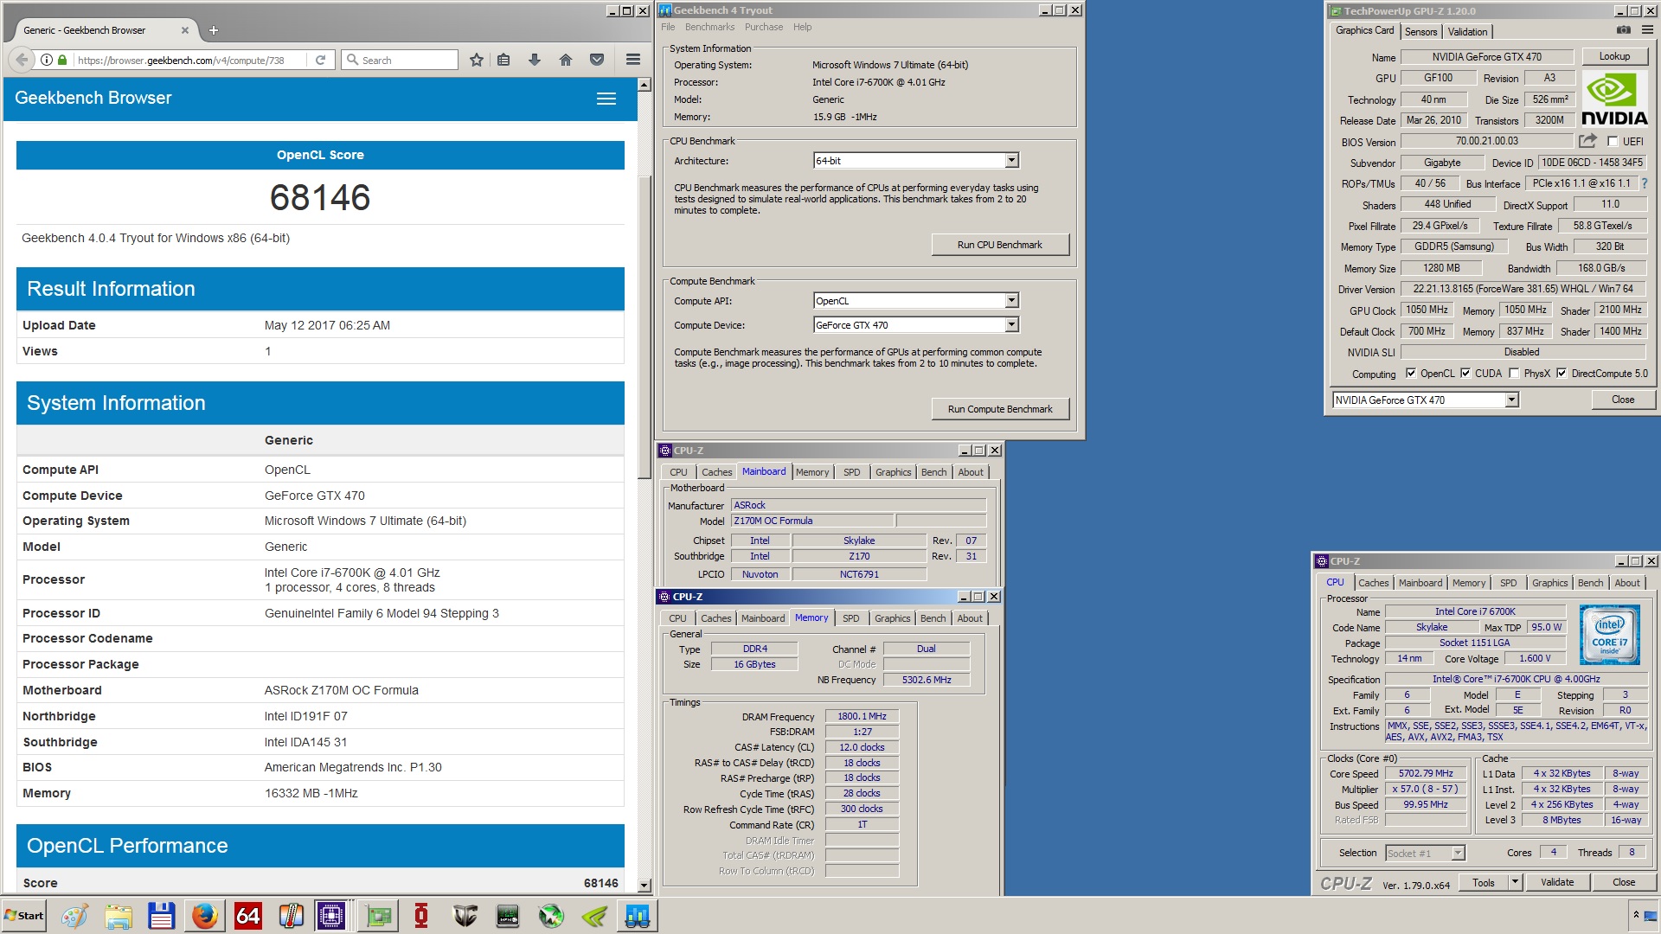The image size is (1661, 934).
Task: Go to Firefox home page icon
Action: click(566, 60)
